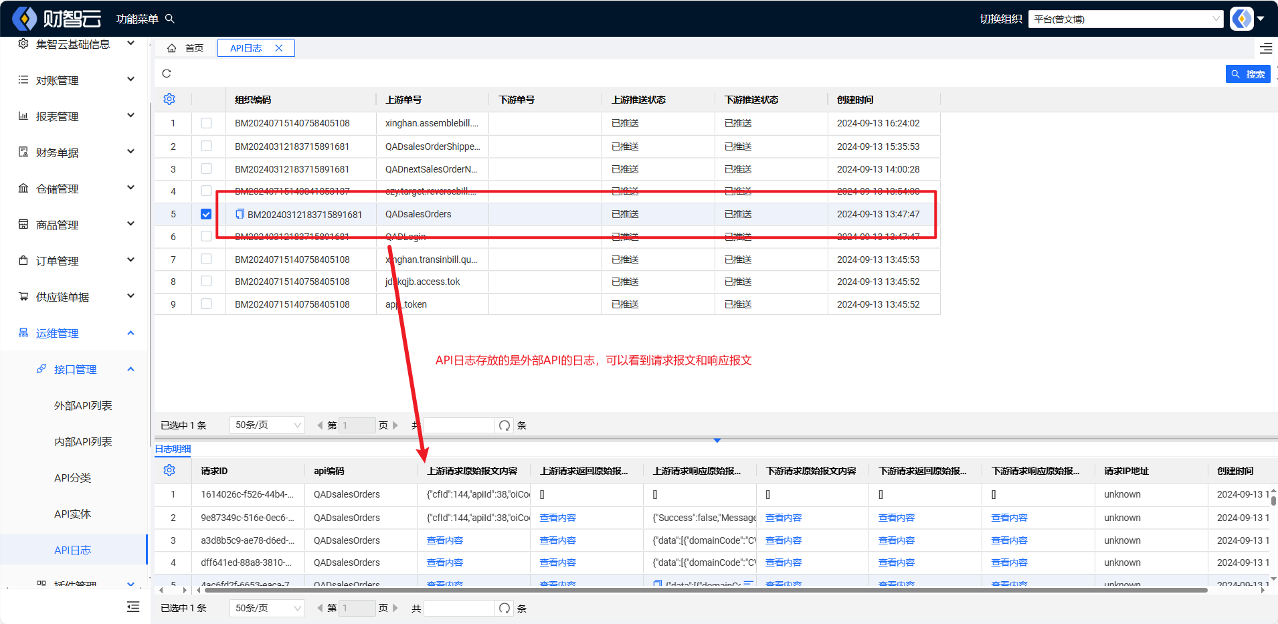Switch to the 日志明细 tab
The height and width of the screenshot is (624, 1278).
(x=173, y=449)
